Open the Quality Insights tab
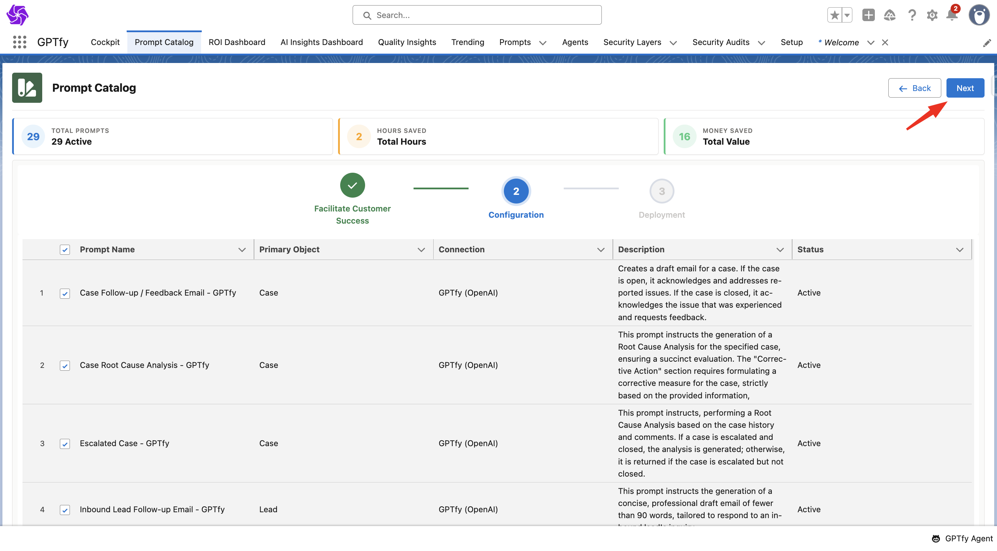 (x=407, y=42)
